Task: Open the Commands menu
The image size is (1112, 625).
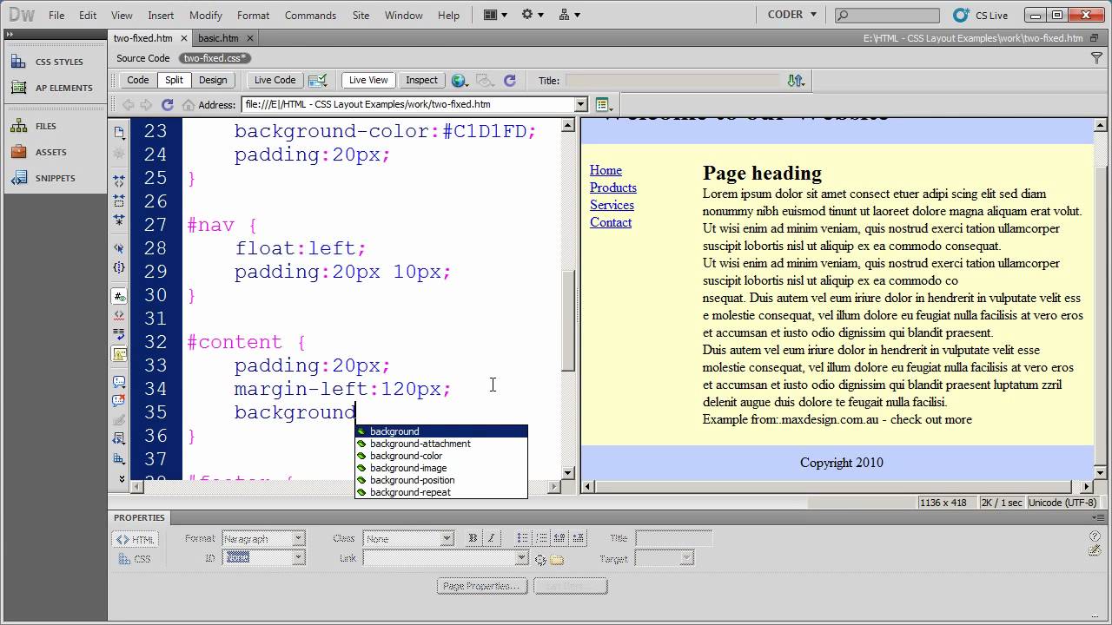Action: click(310, 16)
